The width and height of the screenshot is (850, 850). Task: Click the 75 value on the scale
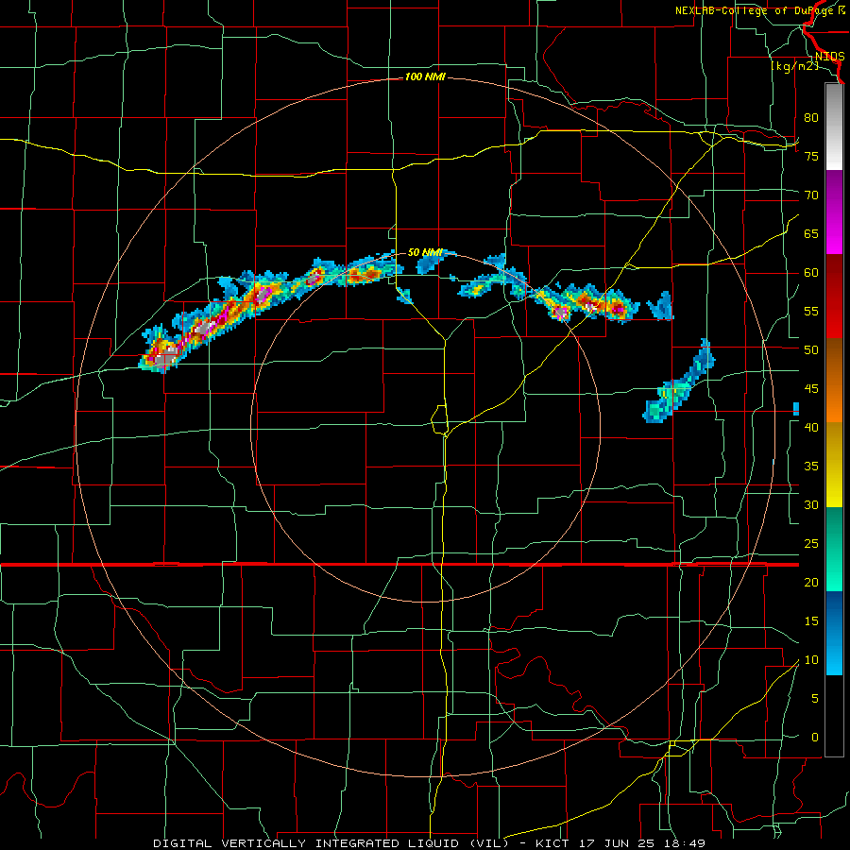coord(811,156)
